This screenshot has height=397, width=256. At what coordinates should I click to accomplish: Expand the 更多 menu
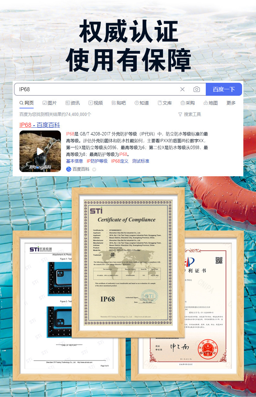click(231, 103)
